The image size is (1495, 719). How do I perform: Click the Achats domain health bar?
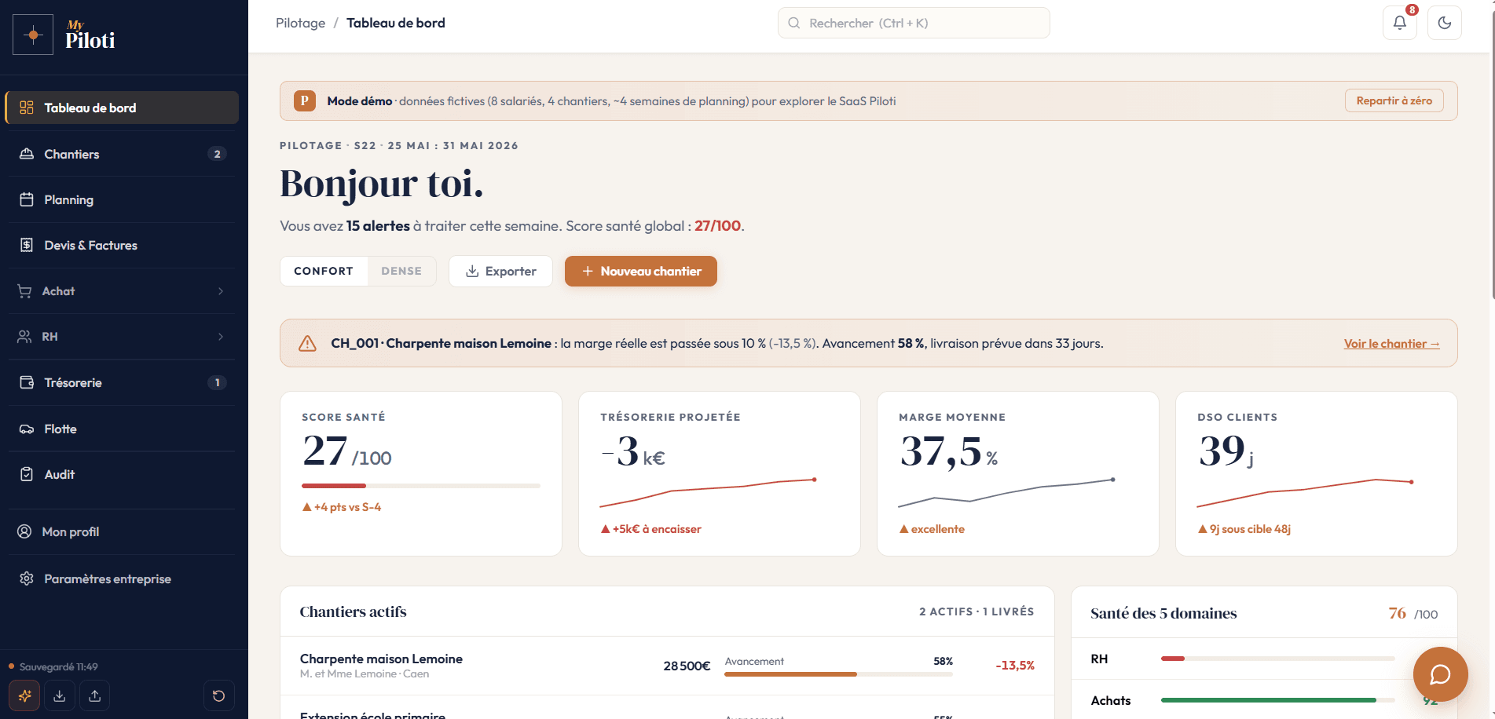pos(1277,700)
